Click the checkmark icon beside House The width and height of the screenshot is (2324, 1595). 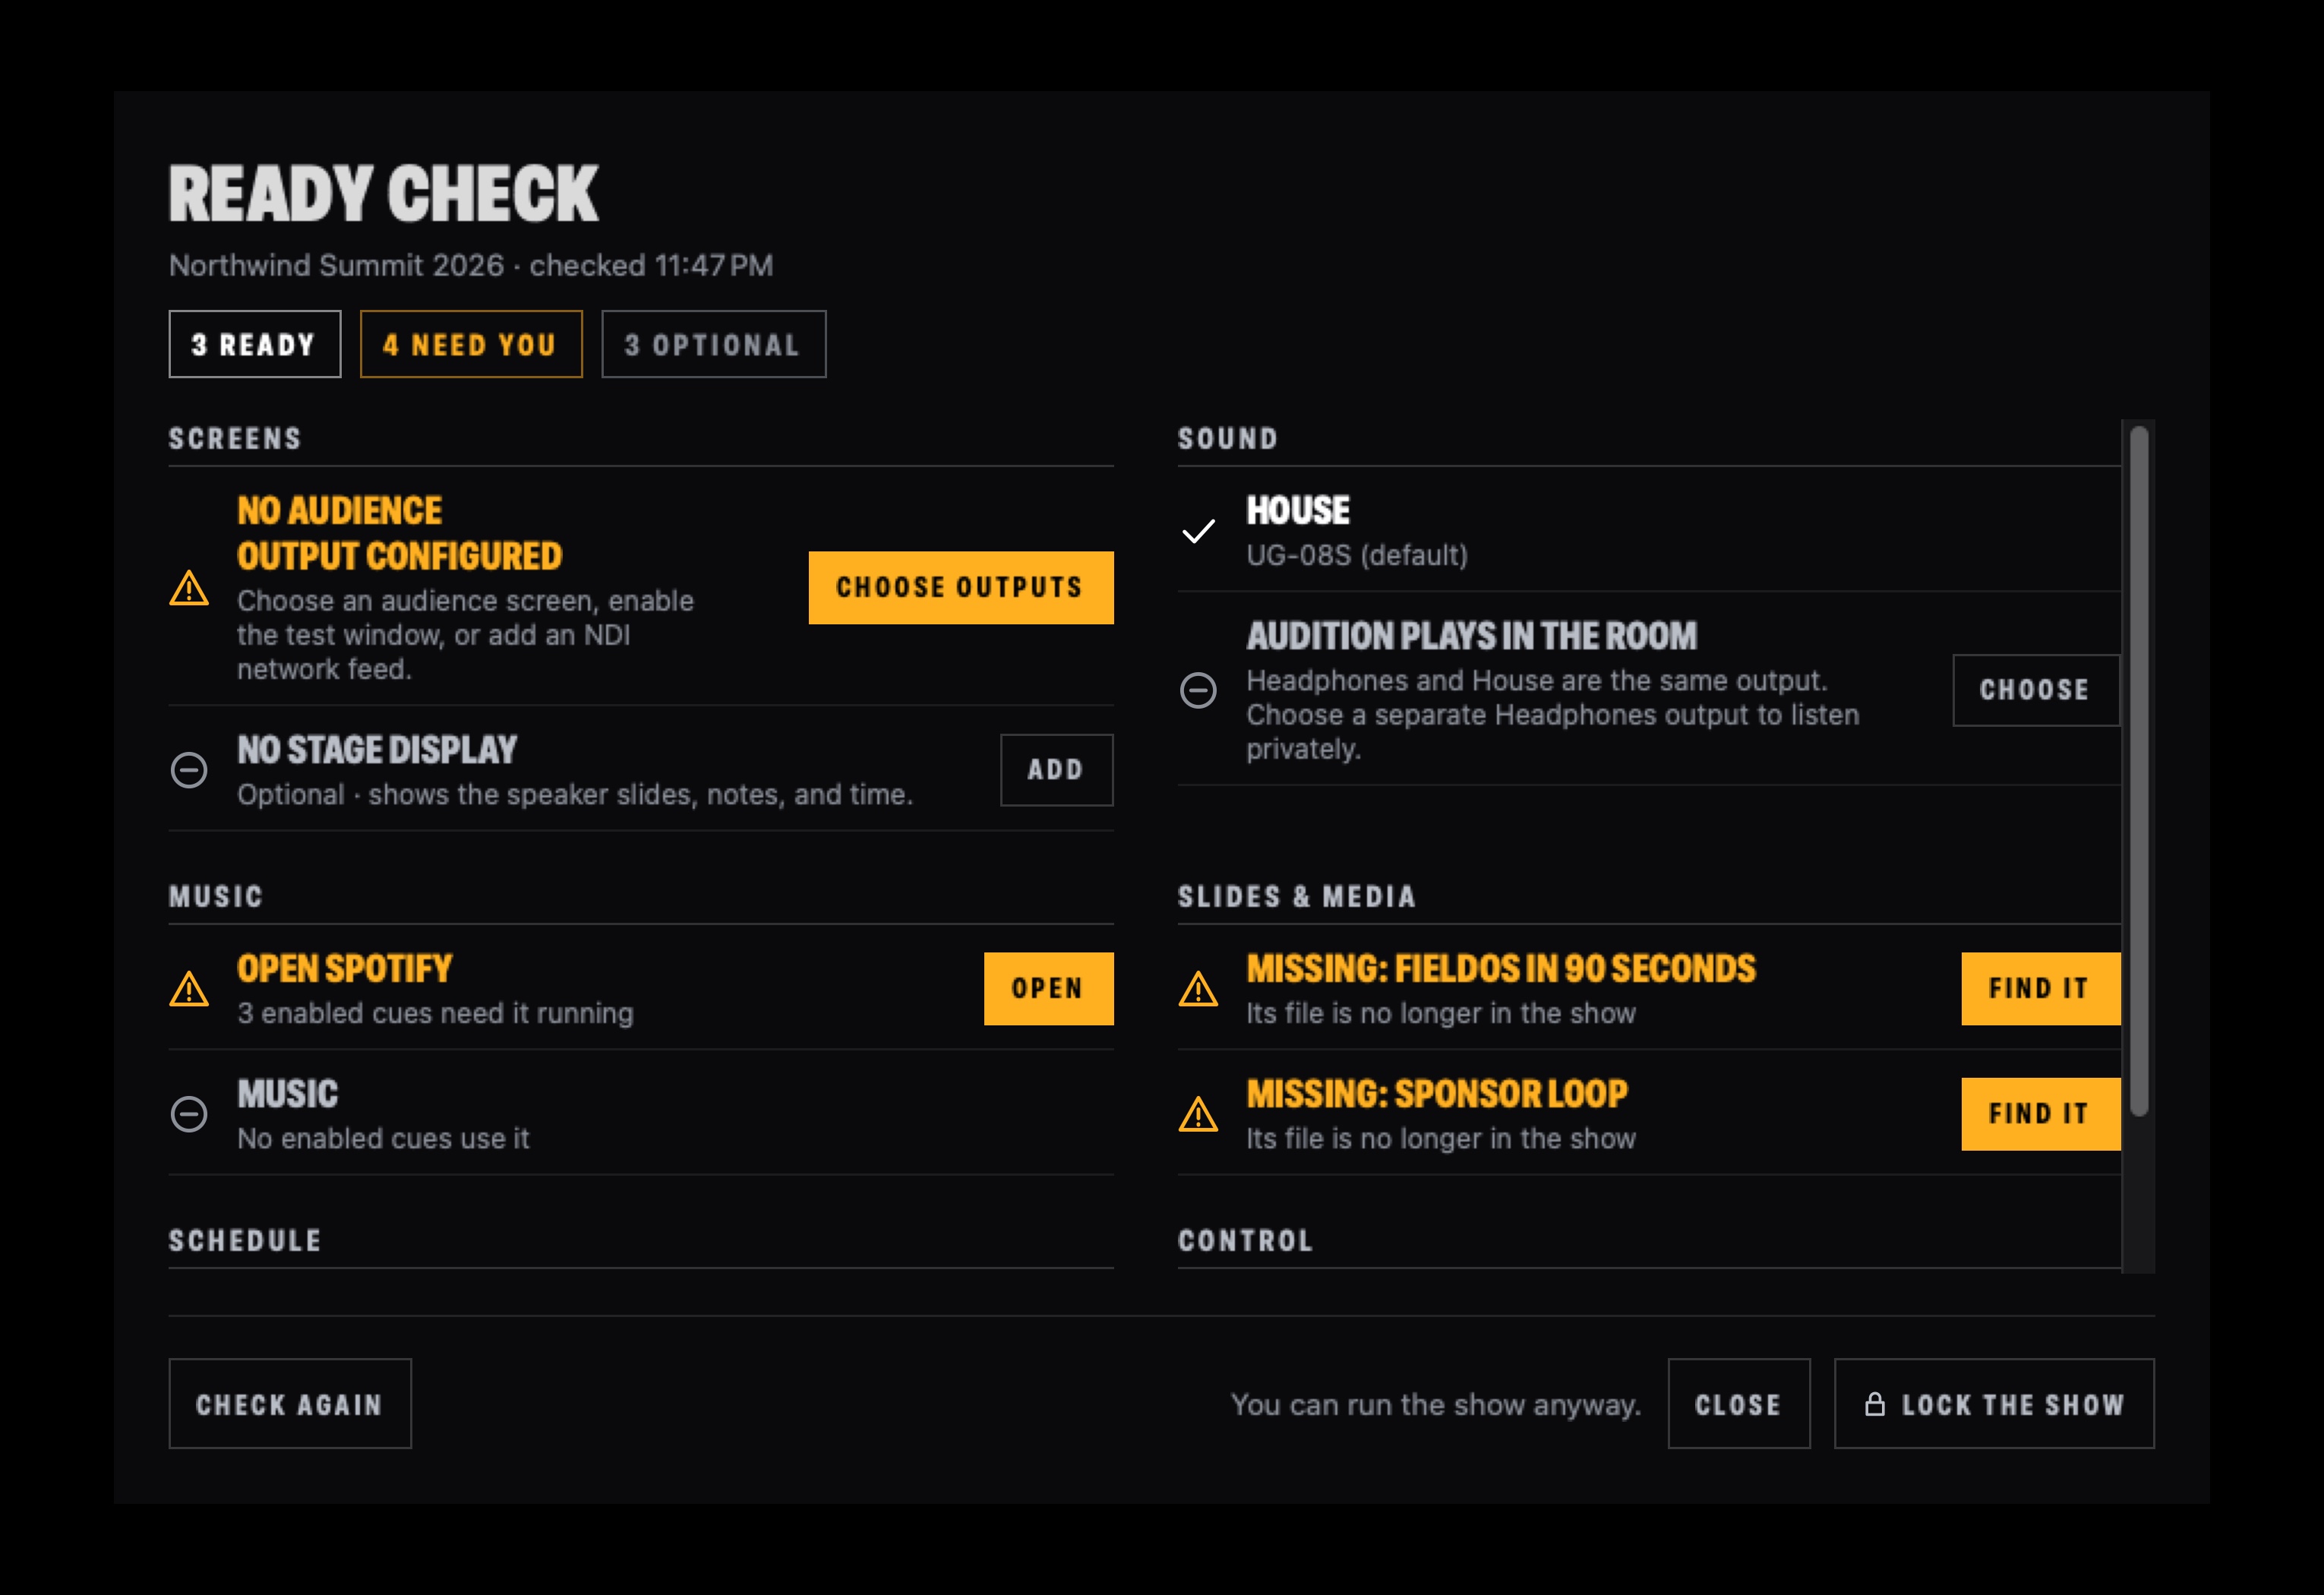[1198, 531]
